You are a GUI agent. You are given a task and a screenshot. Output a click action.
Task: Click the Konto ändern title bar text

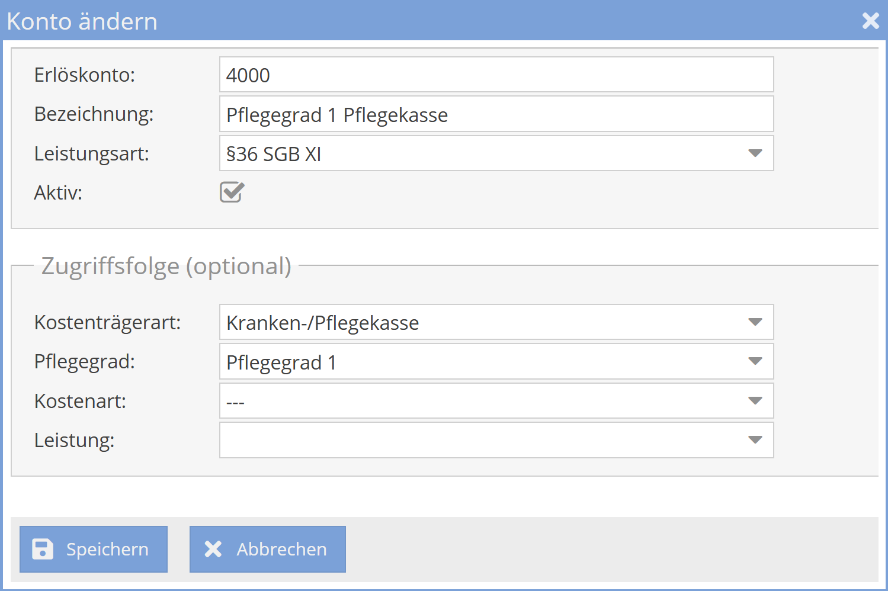click(x=82, y=21)
